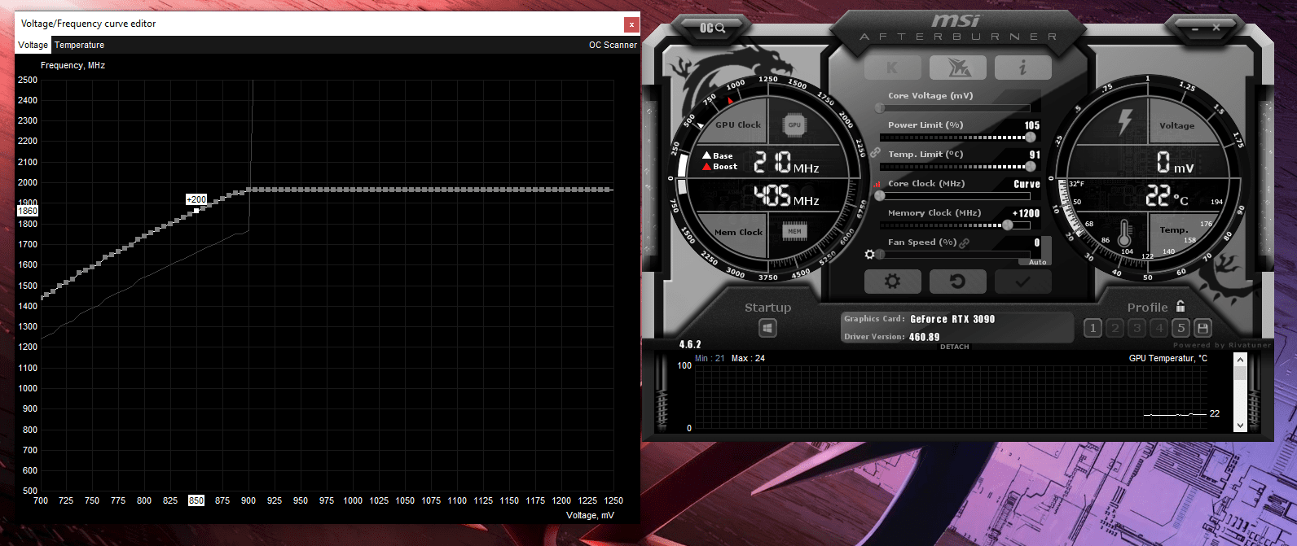Reset settings with the circular arrow button
Screen dimensions: 1297x546
coord(957,282)
